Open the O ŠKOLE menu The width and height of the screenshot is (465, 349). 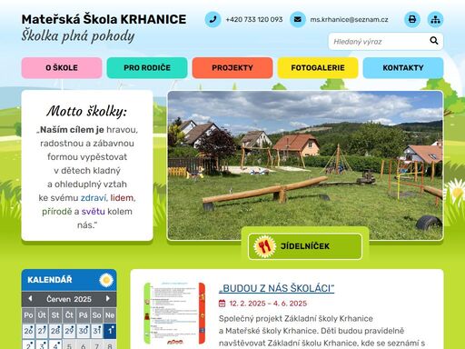pos(62,68)
